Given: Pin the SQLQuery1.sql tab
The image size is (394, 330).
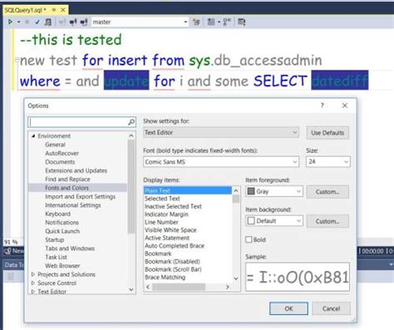Looking at the screenshot, I should click(54, 10).
